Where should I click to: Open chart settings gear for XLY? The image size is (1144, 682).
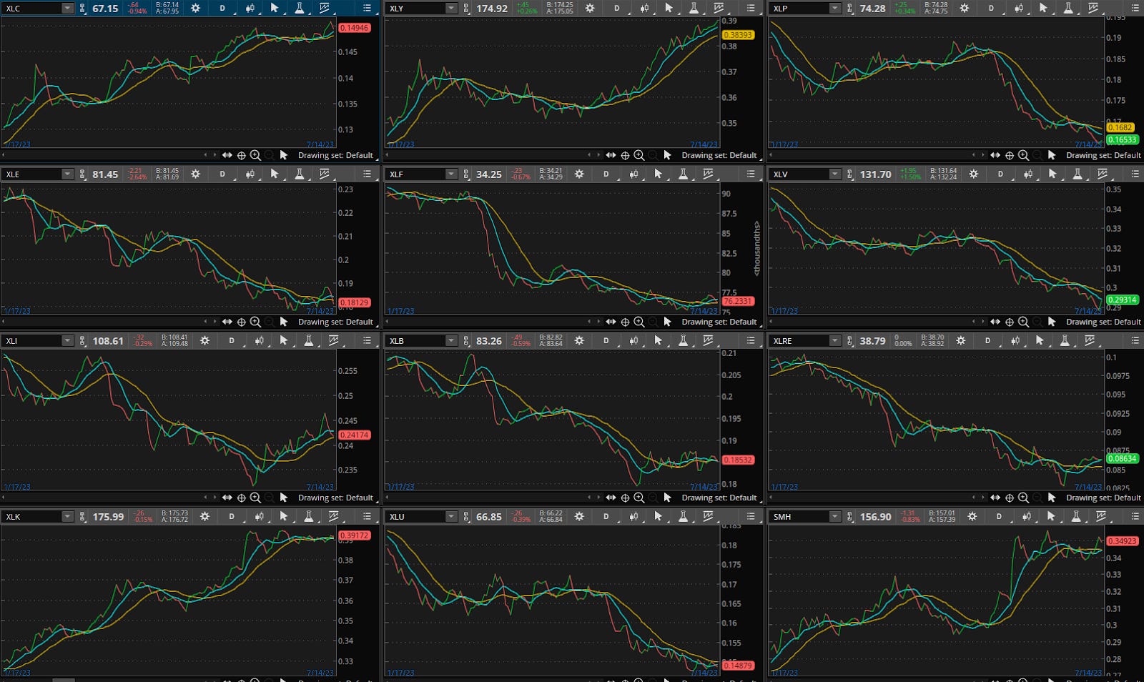[590, 9]
